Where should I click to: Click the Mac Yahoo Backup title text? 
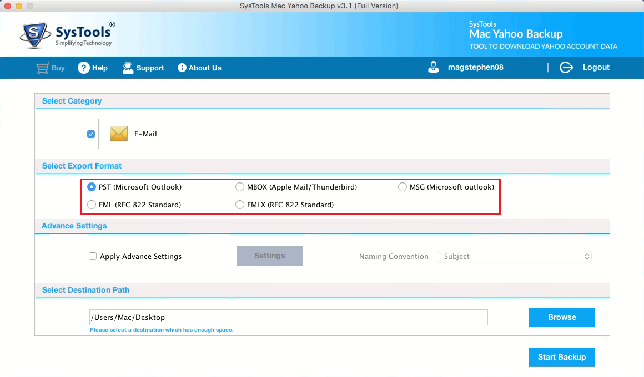[516, 34]
